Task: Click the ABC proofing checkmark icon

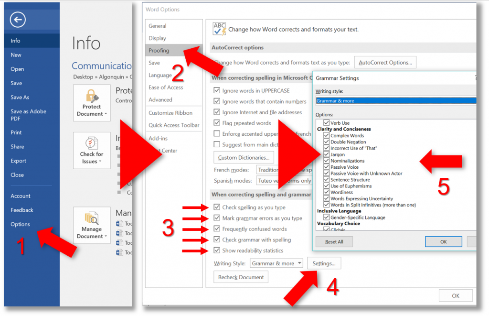Action: click(x=219, y=29)
